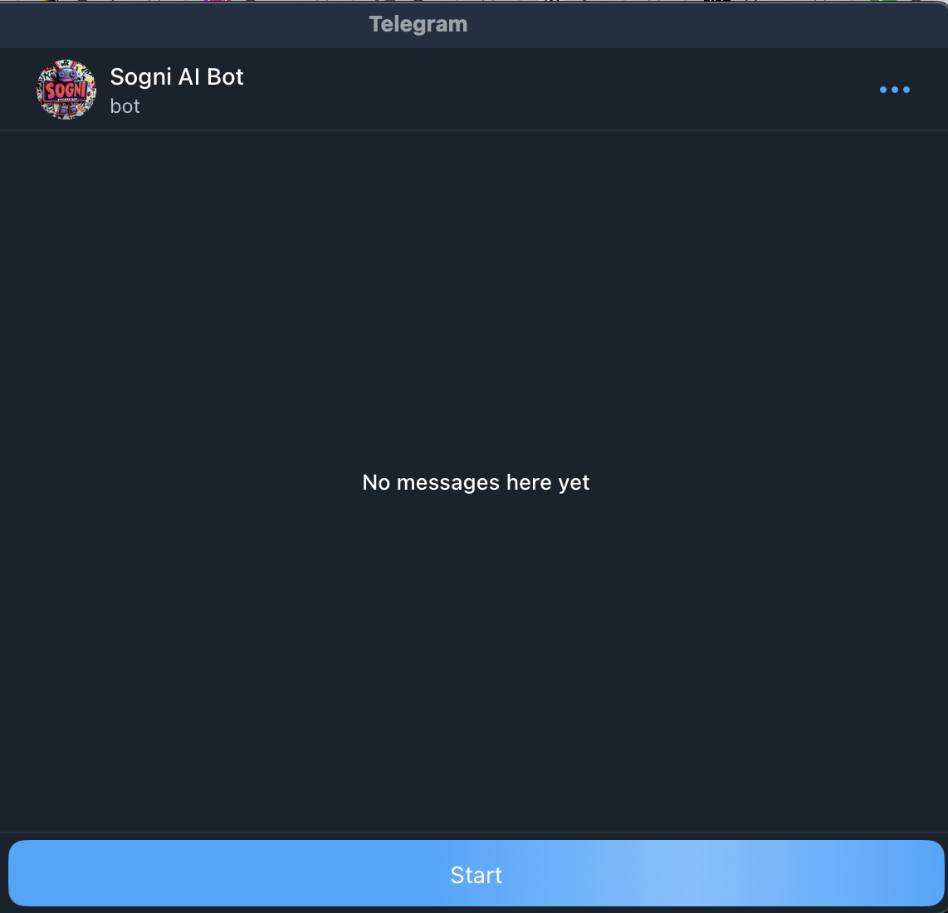
Task: Tap the blue Start button at bottom
Action: pos(476,873)
